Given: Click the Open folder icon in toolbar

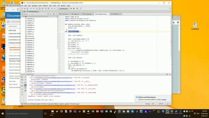Looking at the screenshot, I should coord(22,9).
